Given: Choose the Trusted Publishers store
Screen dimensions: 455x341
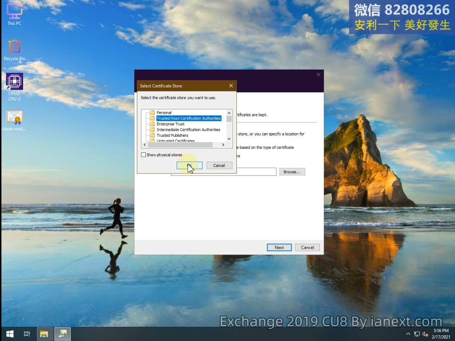Looking at the screenshot, I should click(x=172, y=135).
